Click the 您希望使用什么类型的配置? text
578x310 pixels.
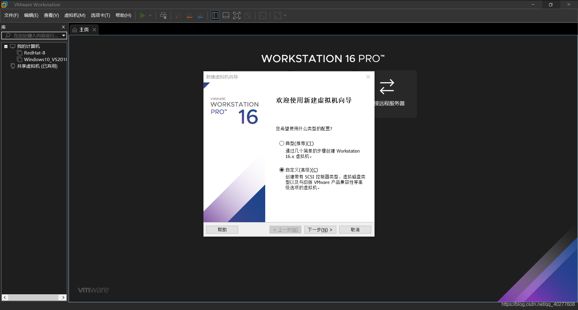[x=304, y=129]
